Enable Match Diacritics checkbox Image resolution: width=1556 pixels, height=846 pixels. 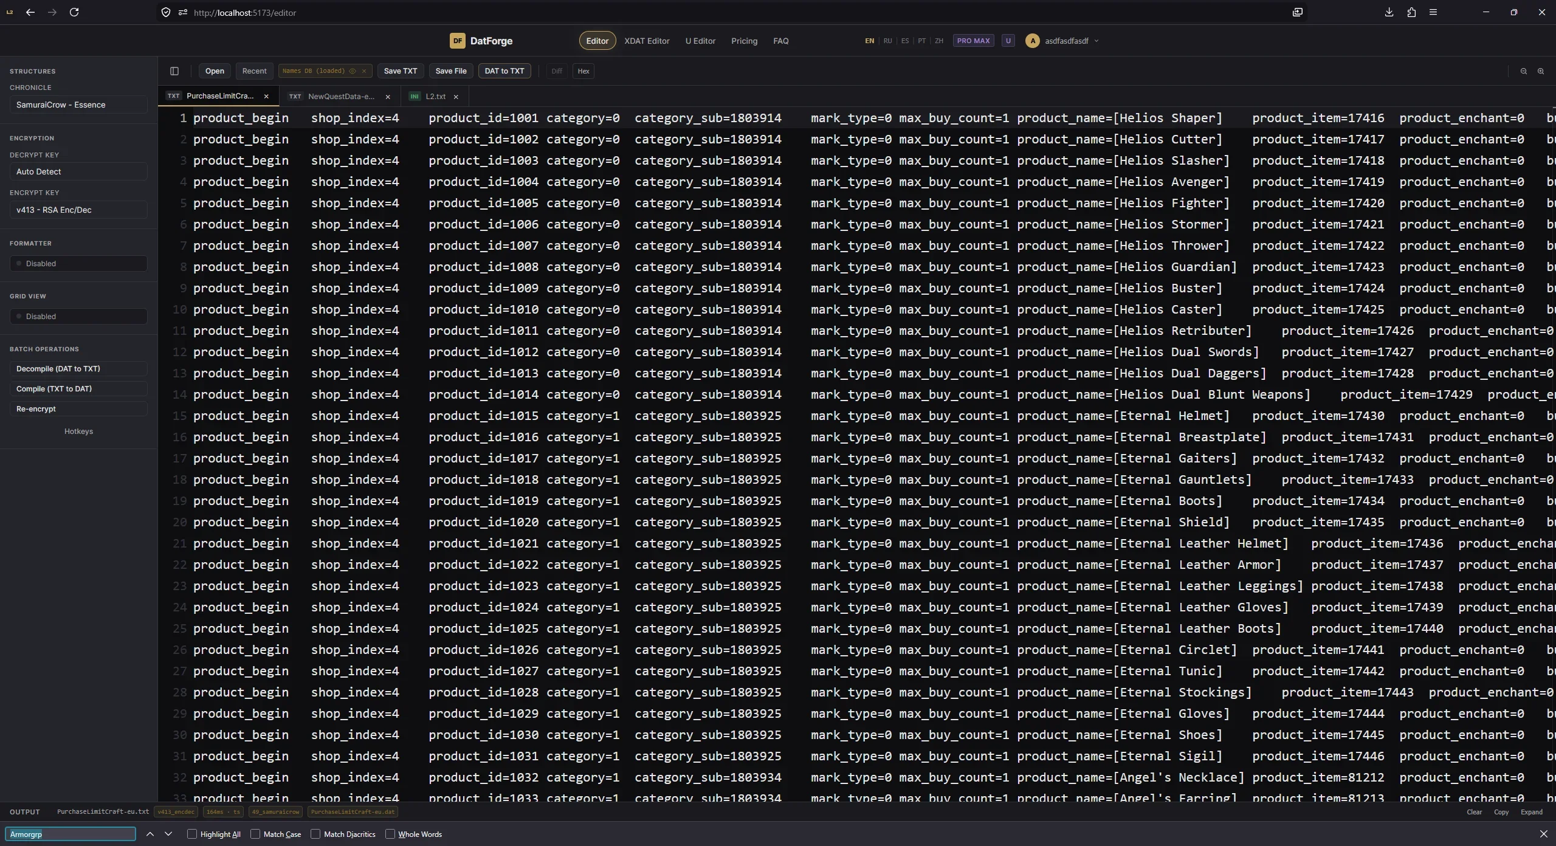pyautogui.click(x=315, y=834)
